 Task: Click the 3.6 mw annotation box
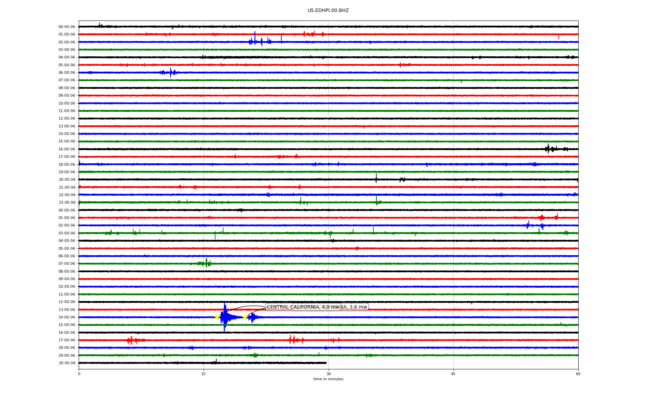click(x=358, y=307)
